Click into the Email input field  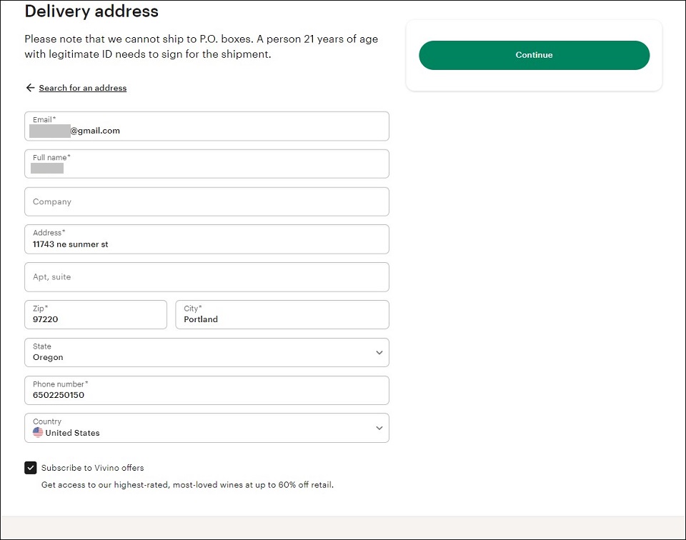click(207, 126)
